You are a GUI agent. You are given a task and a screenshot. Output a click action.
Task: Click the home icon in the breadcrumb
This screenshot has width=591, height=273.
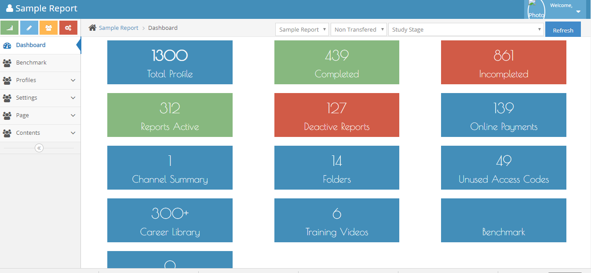tap(92, 28)
